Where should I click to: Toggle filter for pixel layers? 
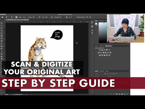pyautogui.click(x=105, y=74)
